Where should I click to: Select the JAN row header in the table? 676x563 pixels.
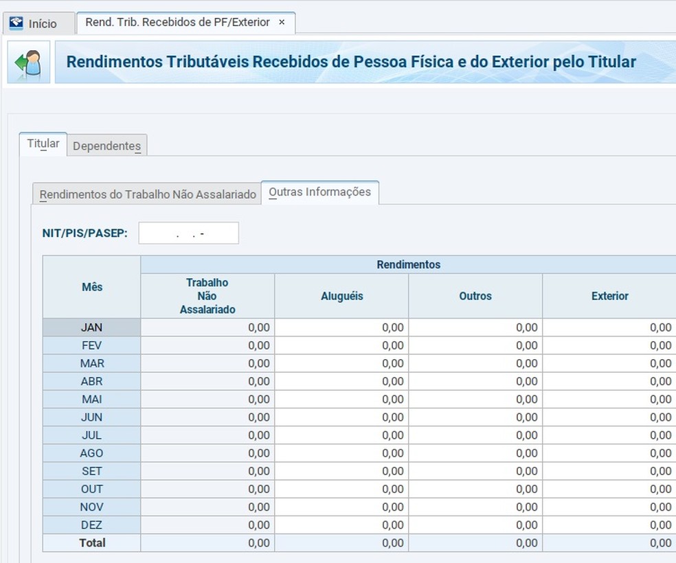91,328
